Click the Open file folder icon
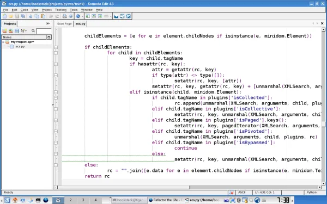Screen dimensions: 327x204 [x=11, y=16]
